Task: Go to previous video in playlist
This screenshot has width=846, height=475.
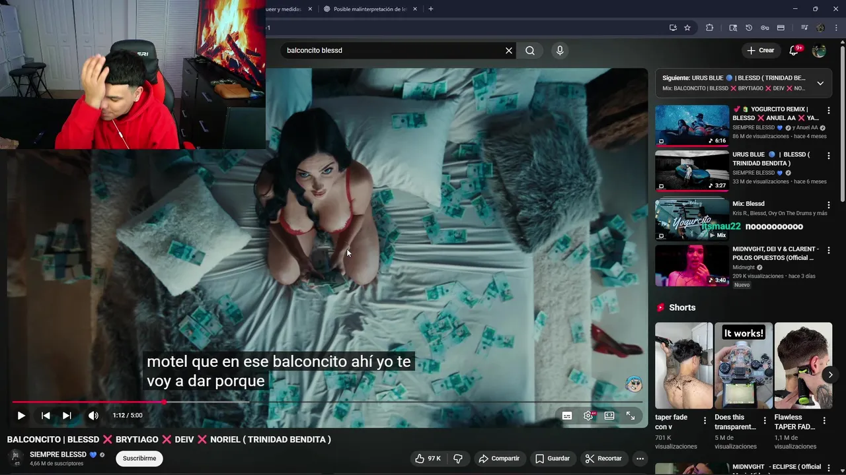Action: 46,416
